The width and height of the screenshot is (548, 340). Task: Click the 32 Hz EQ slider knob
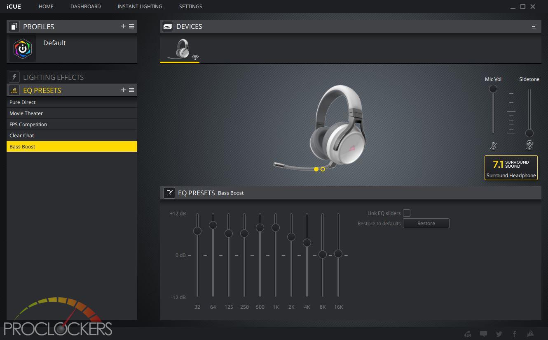(x=197, y=231)
